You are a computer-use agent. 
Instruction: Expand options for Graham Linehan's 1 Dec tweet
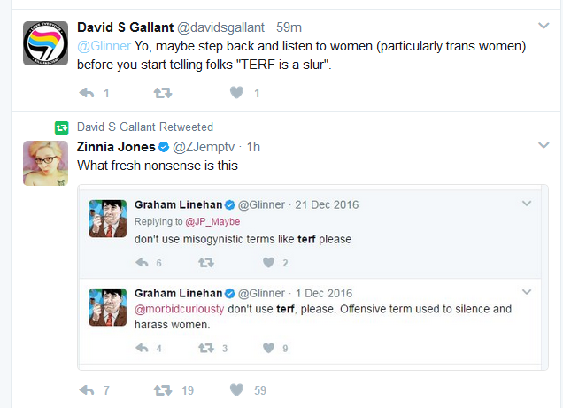click(x=527, y=292)
